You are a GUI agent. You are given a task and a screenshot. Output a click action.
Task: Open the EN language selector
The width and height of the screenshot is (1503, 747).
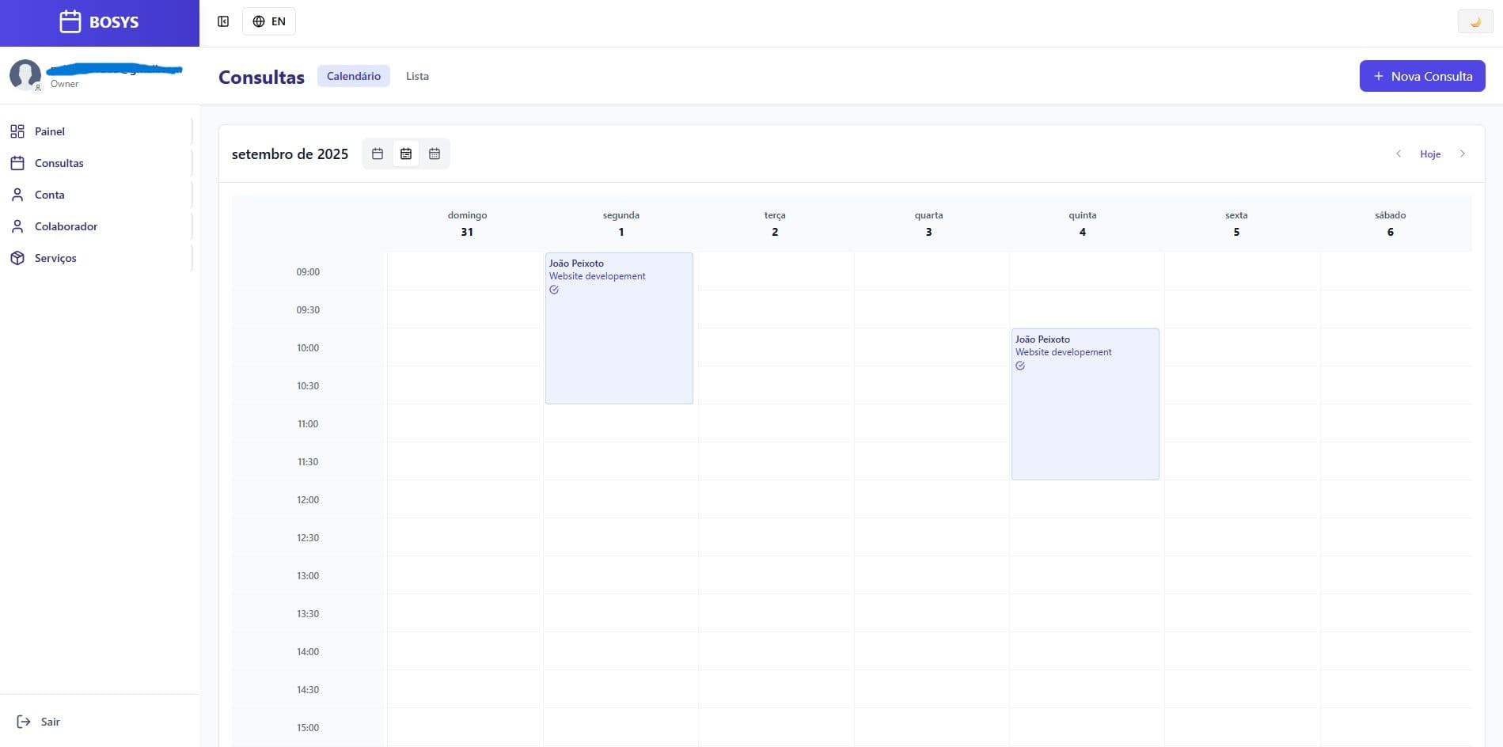[x=269, y=21]
